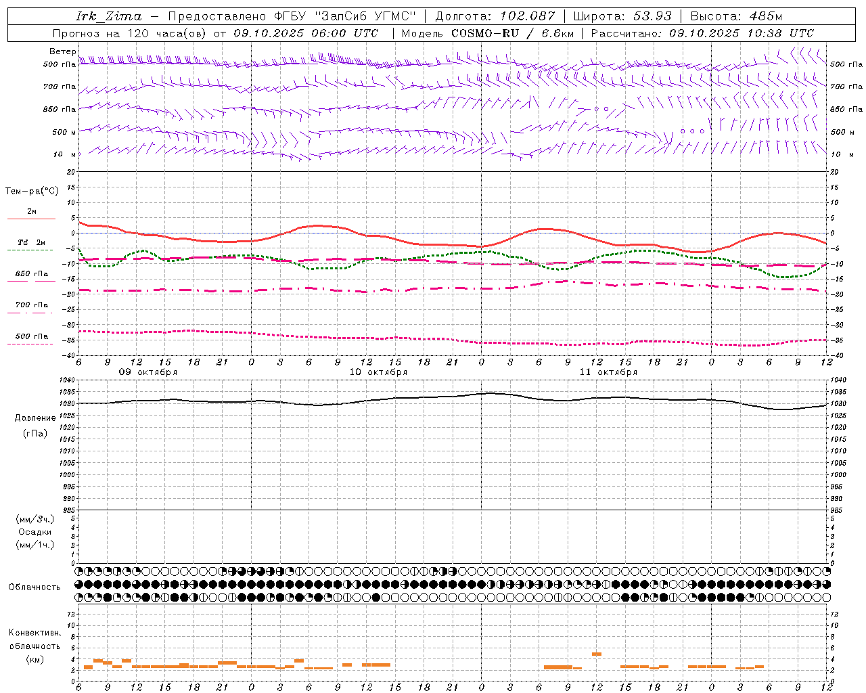Select the date label 09 октября
Screen dimensions: 866x693
148,372
